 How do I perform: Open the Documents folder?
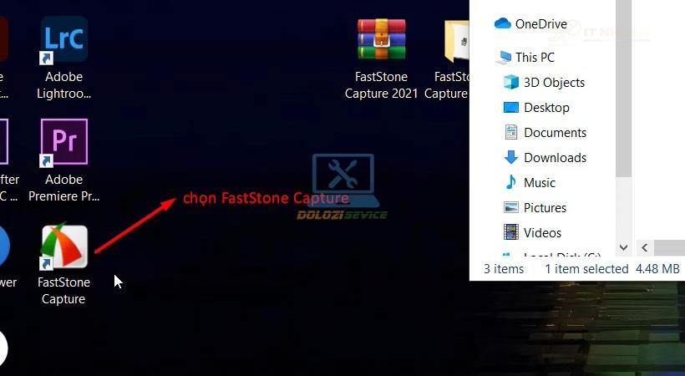tap(555, 133)
